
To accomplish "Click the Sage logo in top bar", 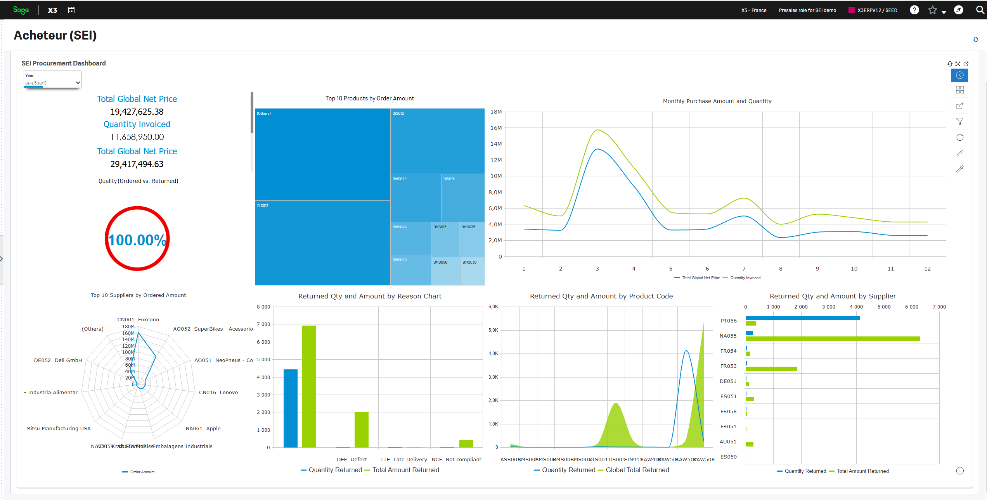I will click(21, 10).
